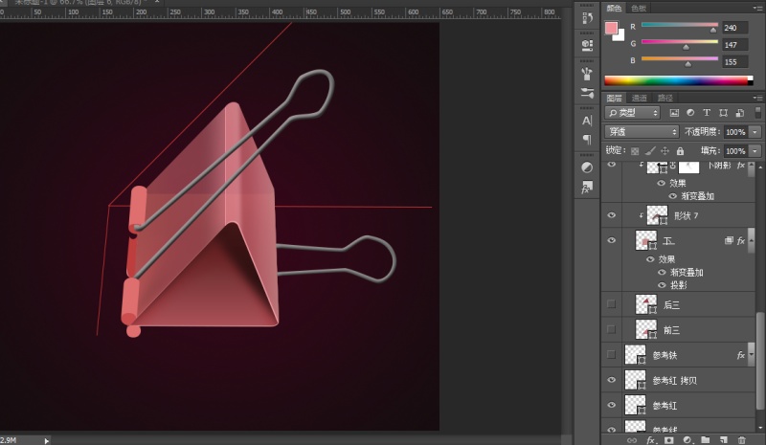Click the R channel color slider
This screenshot has width=766, height=445.
(680, 25)
